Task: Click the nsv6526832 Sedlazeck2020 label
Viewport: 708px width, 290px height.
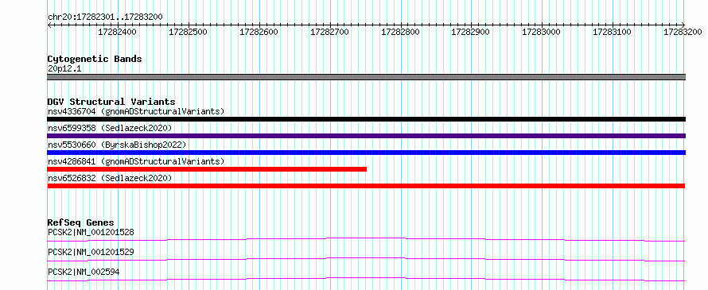Action: pyautogui.click(x=110, y=178)
